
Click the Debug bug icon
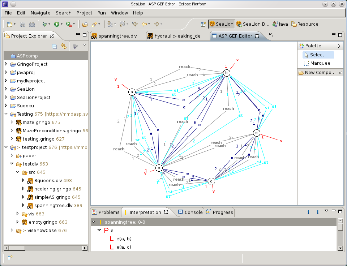(44, 24)
